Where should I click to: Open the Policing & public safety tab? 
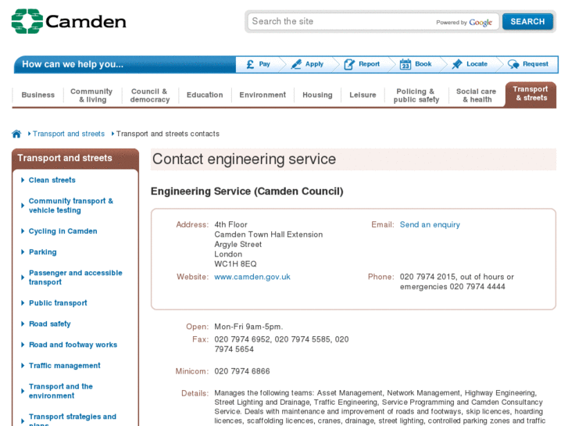416,95
